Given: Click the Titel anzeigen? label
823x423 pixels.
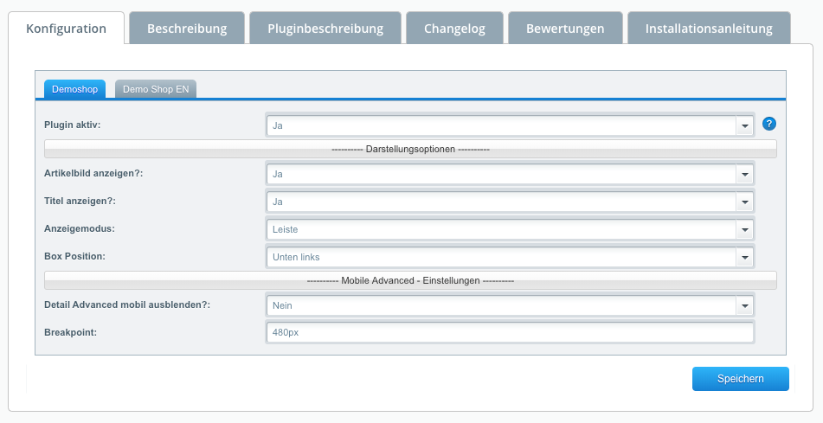Looking at the screenshot, I should (x=80, y=201).
